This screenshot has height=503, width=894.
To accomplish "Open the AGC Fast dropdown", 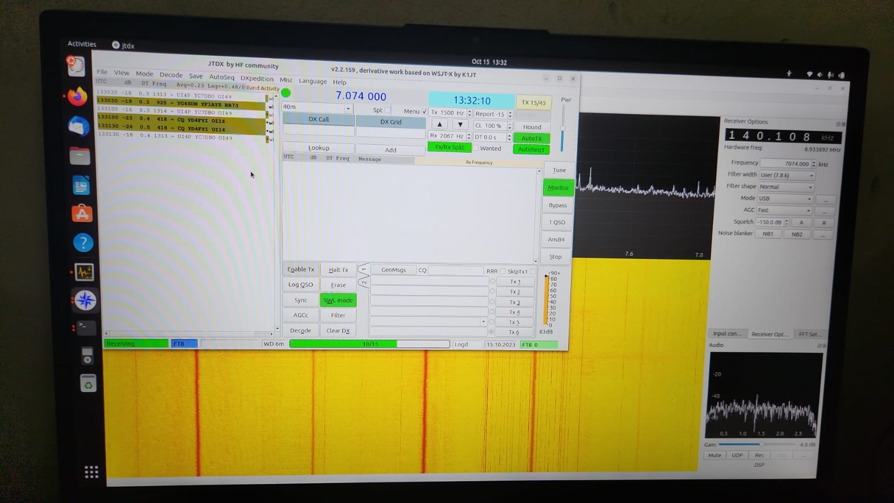I will point(784,210).
